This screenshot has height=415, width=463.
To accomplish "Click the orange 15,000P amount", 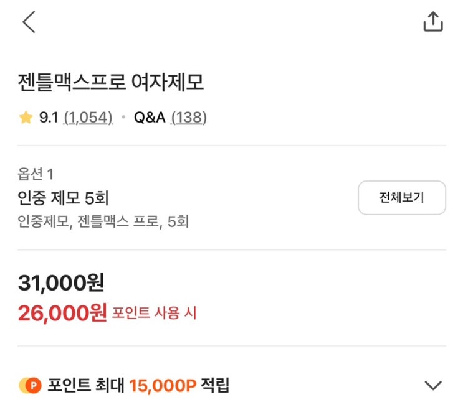I will (163, 386).
